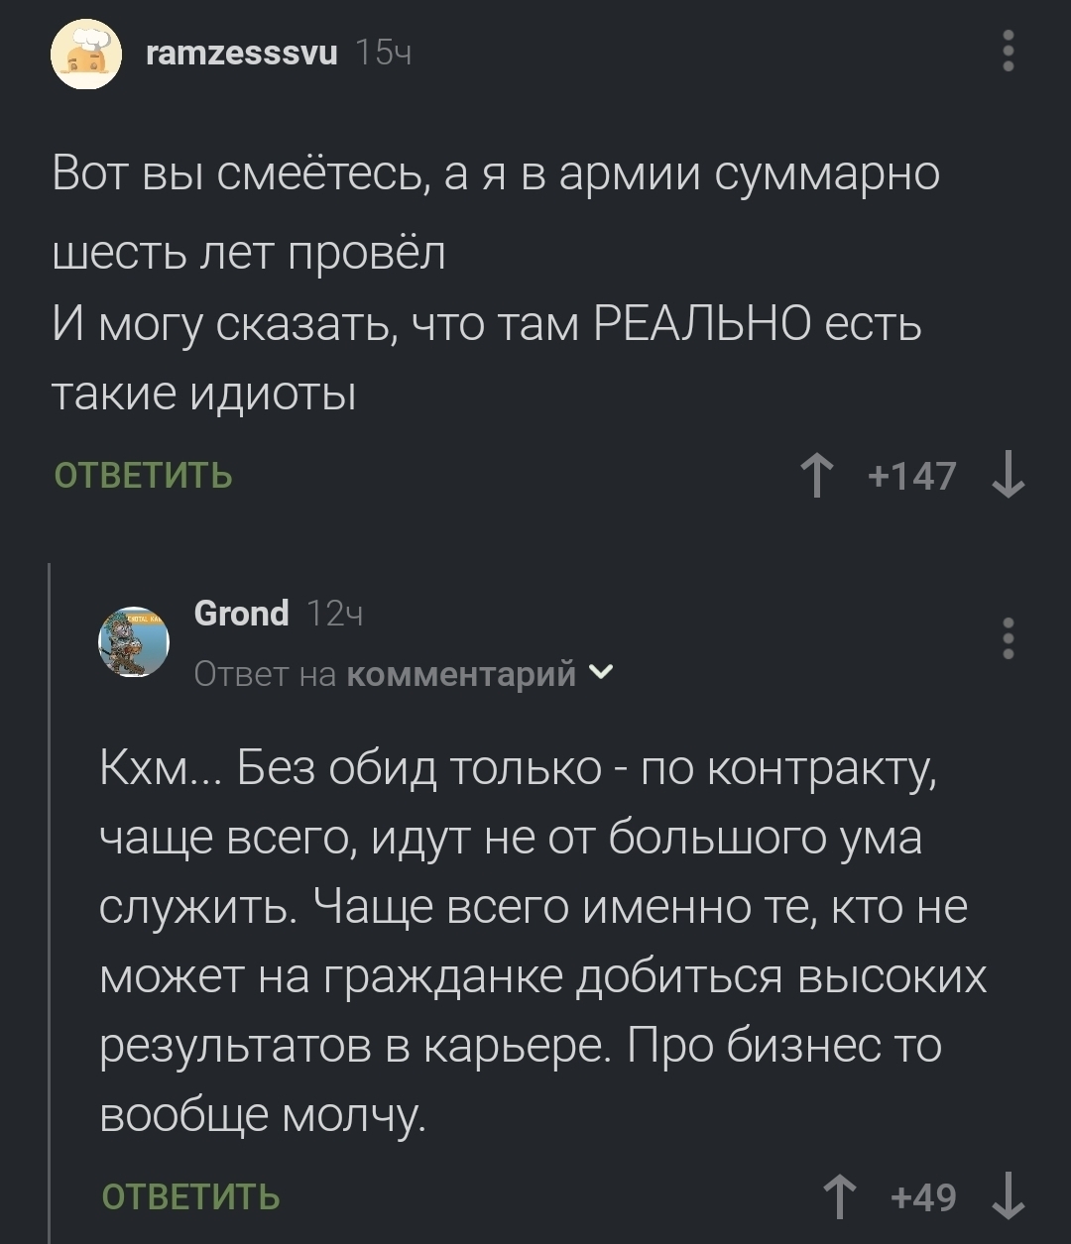Click the text of ramzesssvu's comment
The image size is (1071, 1244).
(x=496, y=287)
